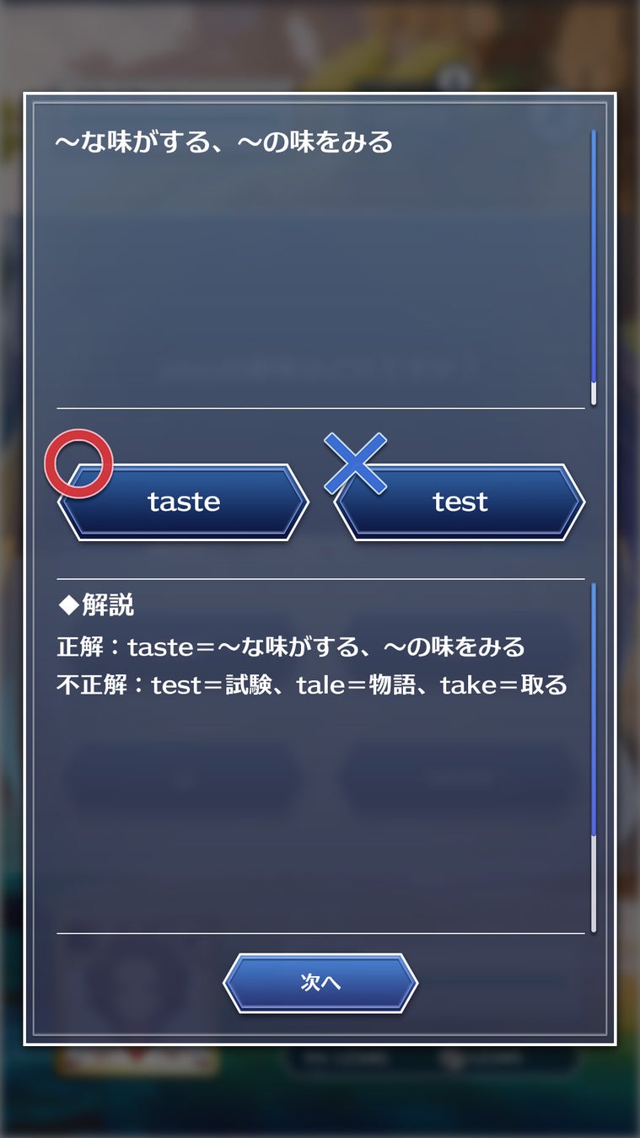
Task: Click the 解説 heading
Action: coord(107,605)
